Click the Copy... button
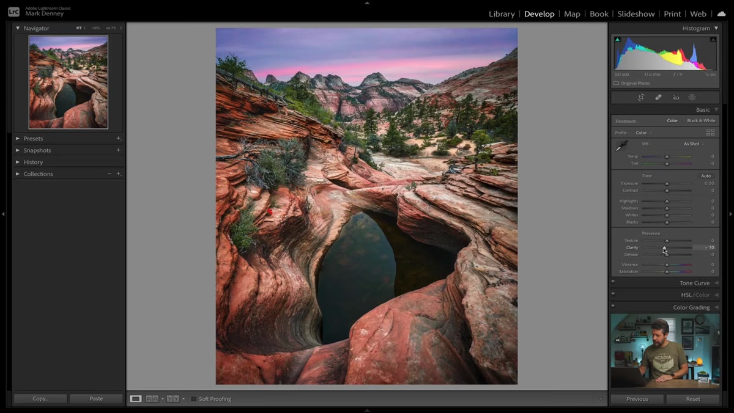Screen dimensions: 734x413 (40, 399)
